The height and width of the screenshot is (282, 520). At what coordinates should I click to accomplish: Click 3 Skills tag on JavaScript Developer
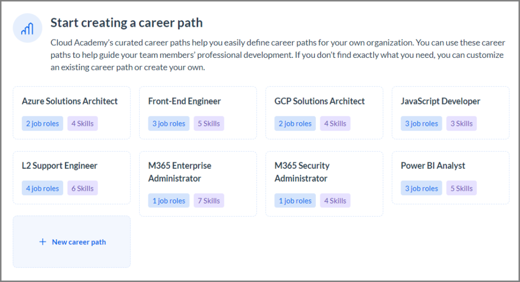point(461,123)
